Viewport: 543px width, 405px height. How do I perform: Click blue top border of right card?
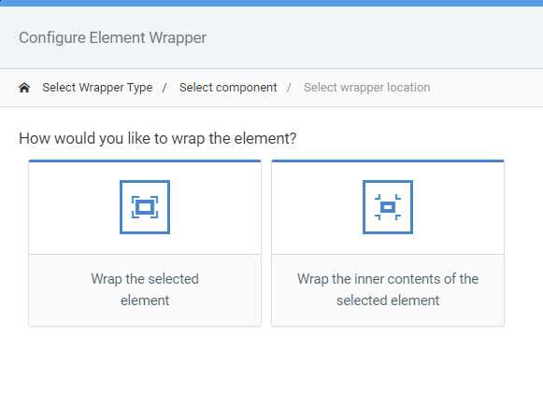388,161
